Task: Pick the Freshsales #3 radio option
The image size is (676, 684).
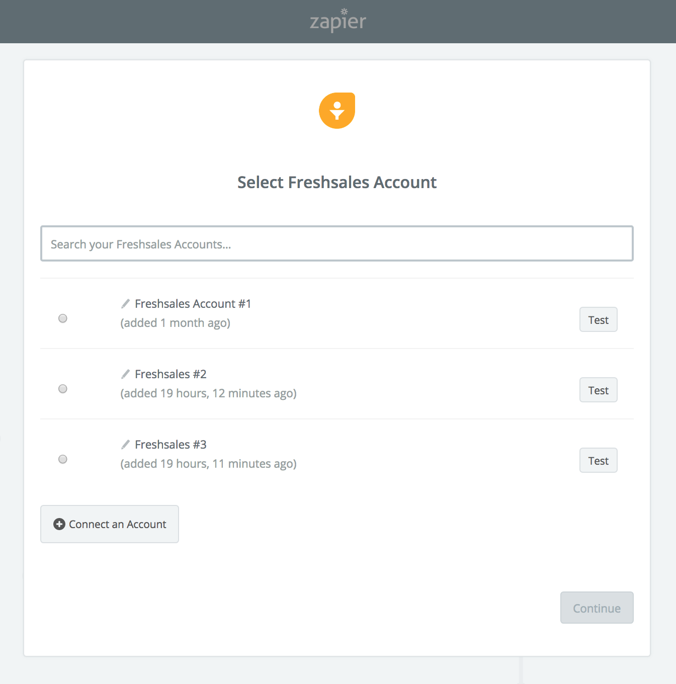Action: coord(63,459)
